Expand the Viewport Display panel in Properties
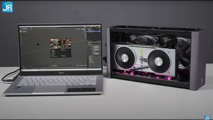 [x=91, y=62]
